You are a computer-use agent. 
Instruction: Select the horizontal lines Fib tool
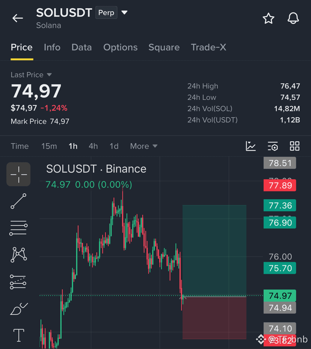point(18,228)
